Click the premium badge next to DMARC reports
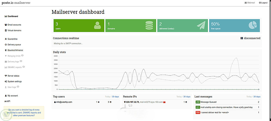Viewport: 271px width, 121px height. [x=24, y=67]
